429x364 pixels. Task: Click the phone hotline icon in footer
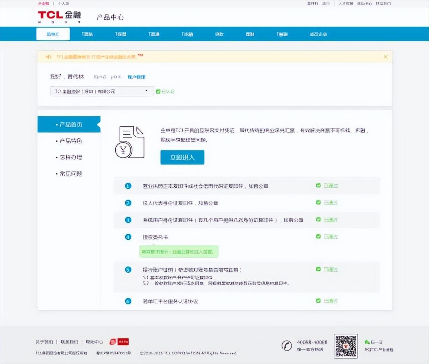(287, 346)
